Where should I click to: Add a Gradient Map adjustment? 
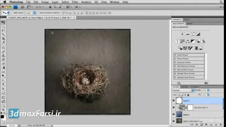click(x=196, y=48)
